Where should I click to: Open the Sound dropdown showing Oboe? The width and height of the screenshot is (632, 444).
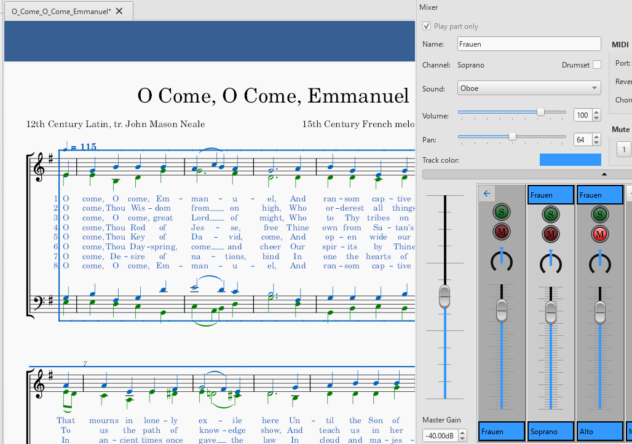click(x=529, y=88)
